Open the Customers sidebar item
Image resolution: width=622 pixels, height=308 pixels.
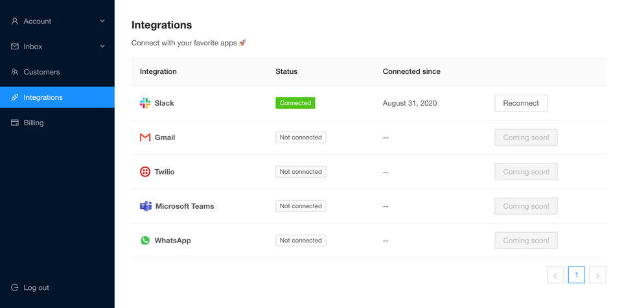(x=57, y=72)
